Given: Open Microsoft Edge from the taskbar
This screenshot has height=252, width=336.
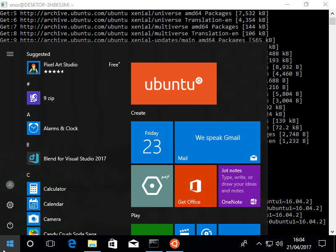Looking at the screenshot, I should point(72,244).
